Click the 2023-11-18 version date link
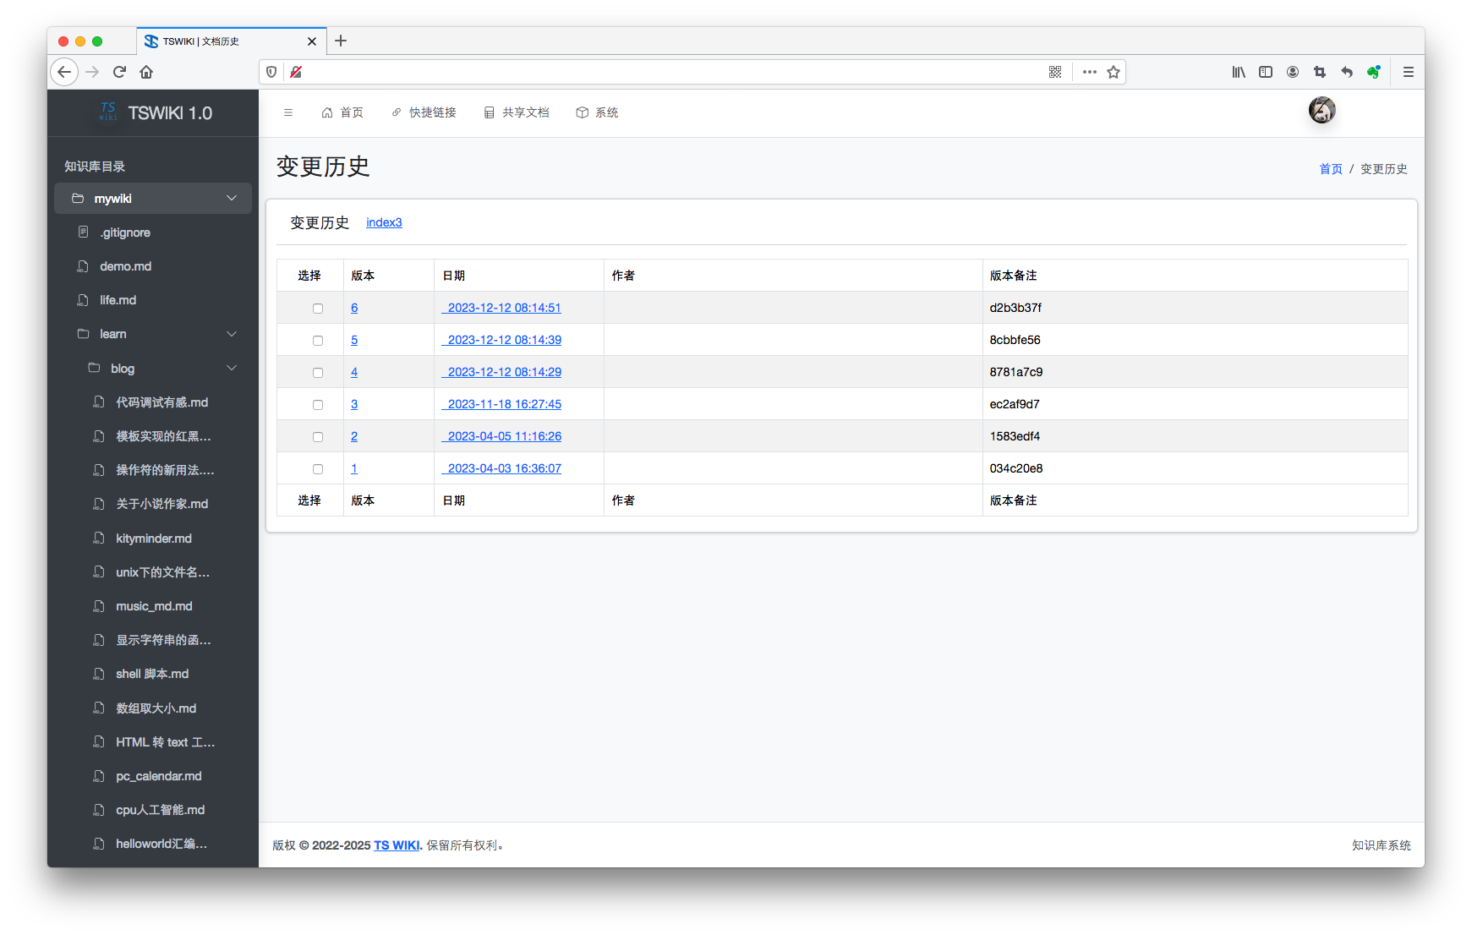The image size is (1472, 935). click(x=501, y=404)
